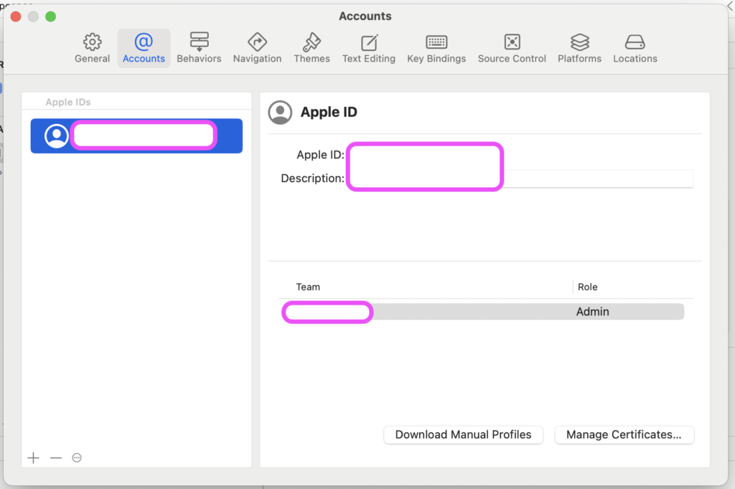Click the Role column header
The width and height of the screenshot is (735, 489).
[x=587, y=287]
